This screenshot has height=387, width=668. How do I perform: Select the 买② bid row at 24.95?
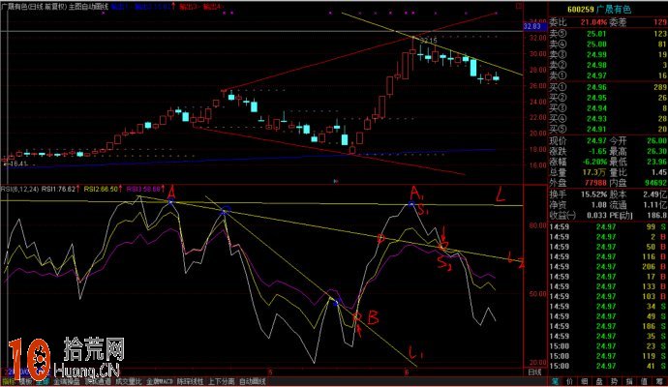tap(608, 98)
